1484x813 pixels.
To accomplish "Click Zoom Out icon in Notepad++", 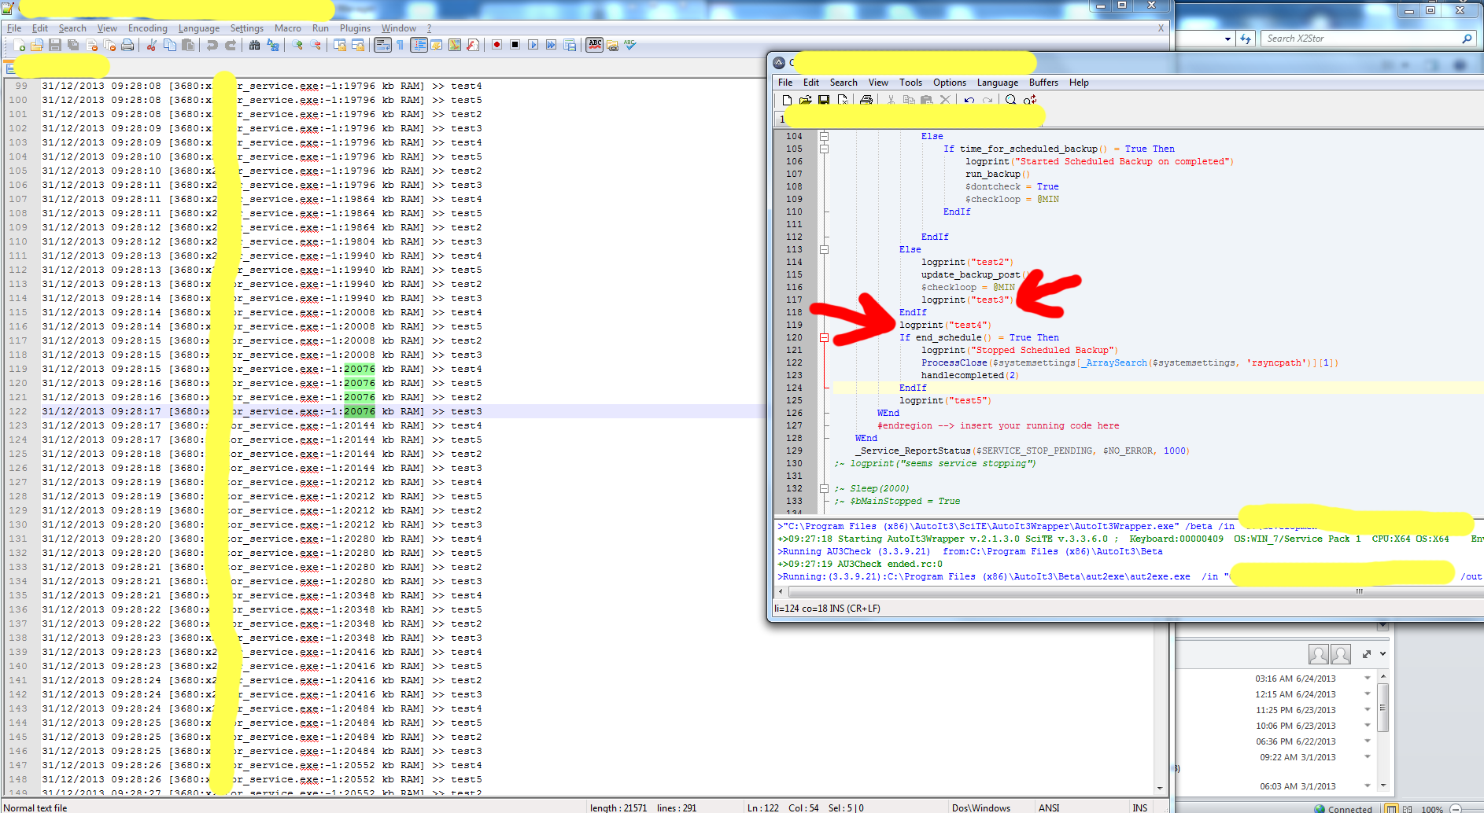I will click(316, 45).
